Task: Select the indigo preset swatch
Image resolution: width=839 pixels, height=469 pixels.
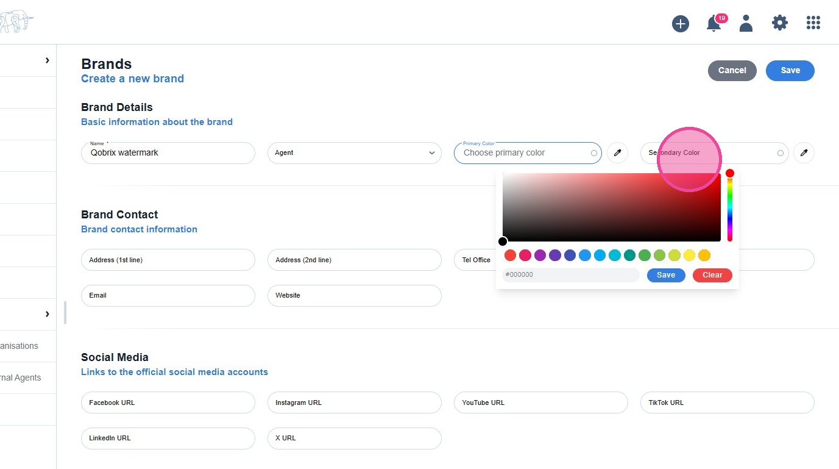Action: click(x=570, y=256)
